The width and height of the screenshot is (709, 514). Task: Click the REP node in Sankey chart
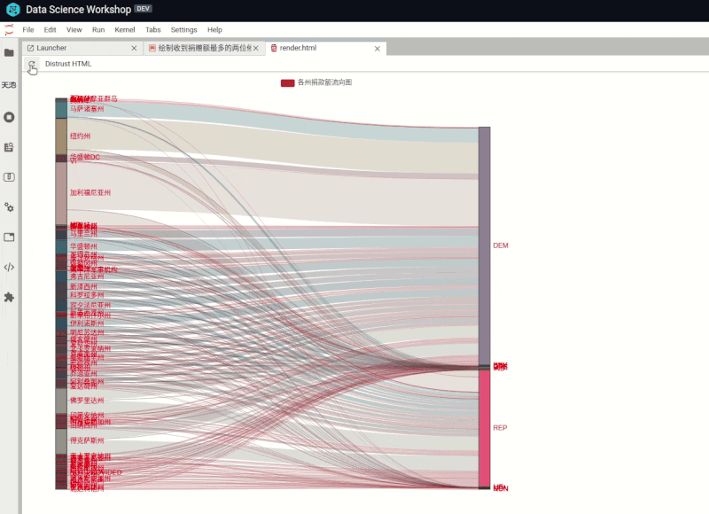click(484, 427)
